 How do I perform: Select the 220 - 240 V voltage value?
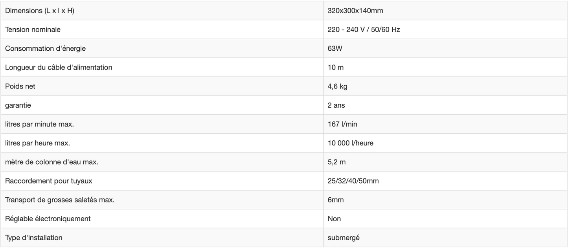364,29
